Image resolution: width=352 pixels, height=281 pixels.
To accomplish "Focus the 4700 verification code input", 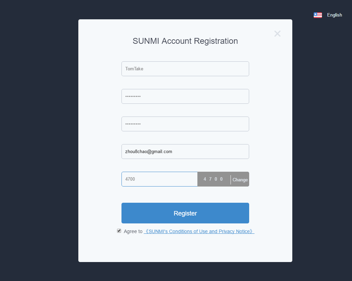I will pyautogui.click(x=159, y=179).
